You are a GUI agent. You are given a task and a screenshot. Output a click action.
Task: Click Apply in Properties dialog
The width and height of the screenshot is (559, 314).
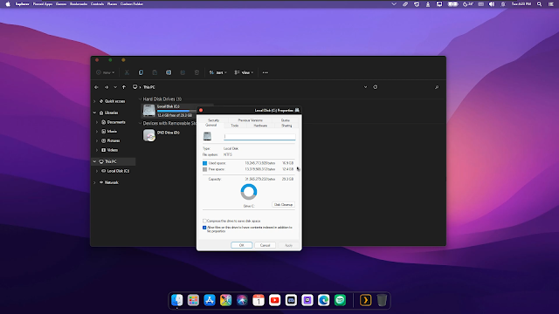tap(288, 245)
